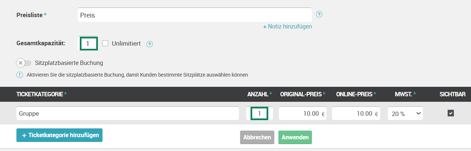Click the Online-Preis 10.00 field

click(356, 113)
